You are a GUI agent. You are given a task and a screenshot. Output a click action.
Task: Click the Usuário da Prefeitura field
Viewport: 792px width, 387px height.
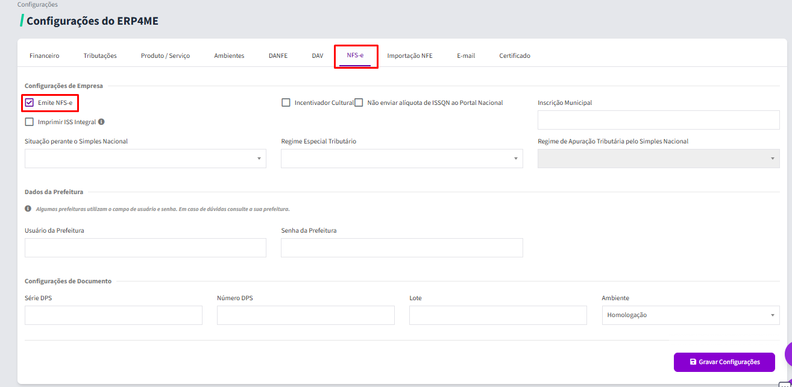tap(145, 248)
